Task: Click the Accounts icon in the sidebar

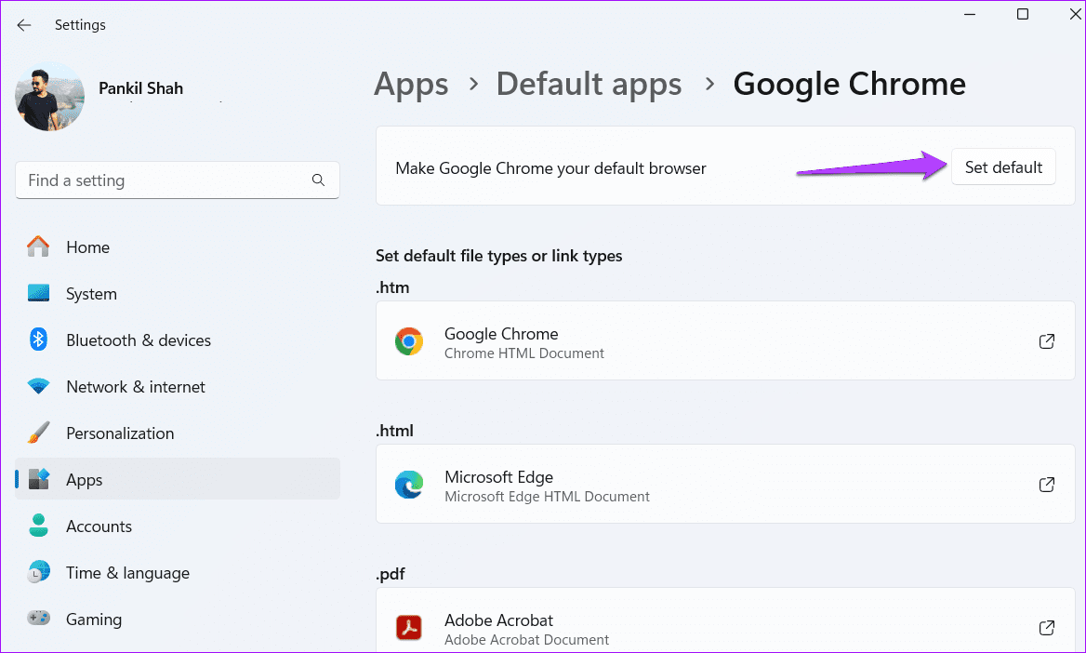Action: (x=38, y=526)
